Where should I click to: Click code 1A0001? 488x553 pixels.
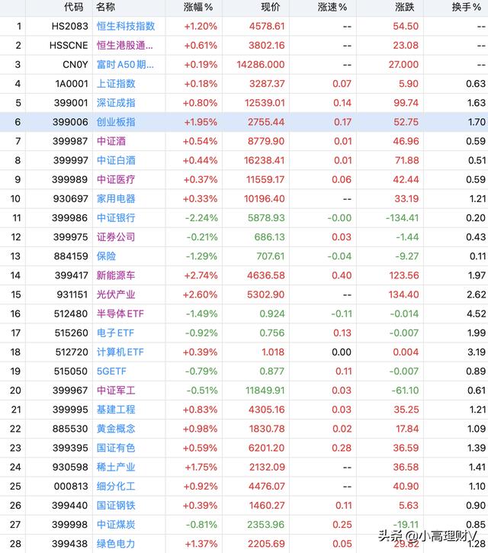pyautogui.click(x=72, y=84)
